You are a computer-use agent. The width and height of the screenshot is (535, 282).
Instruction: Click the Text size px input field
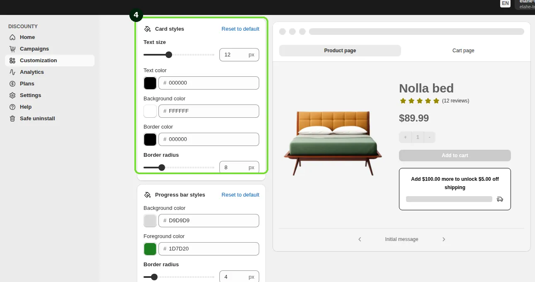239,55
